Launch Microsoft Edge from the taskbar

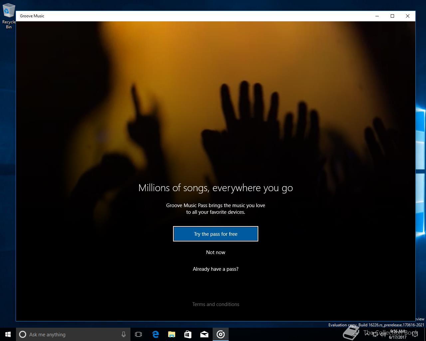155,334
